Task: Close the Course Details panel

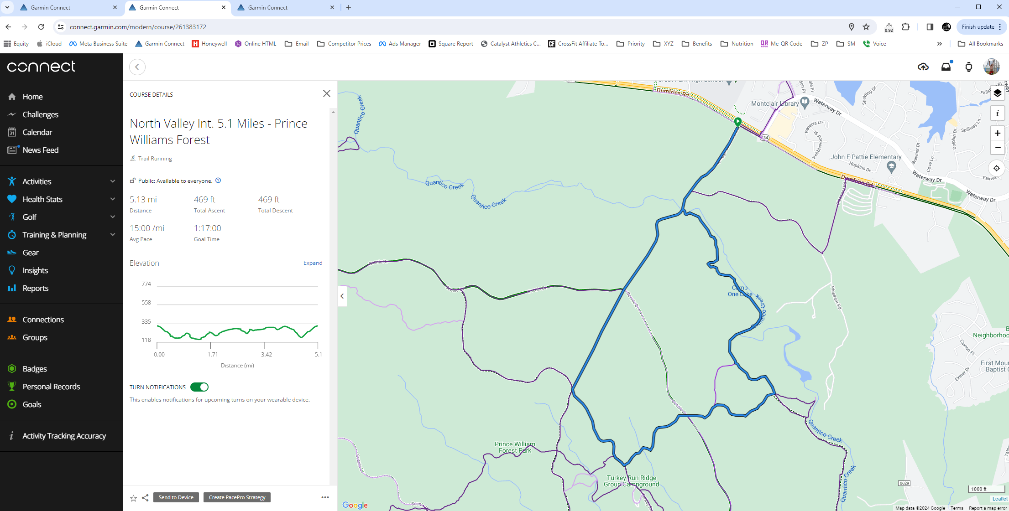Action: [327, 93]
